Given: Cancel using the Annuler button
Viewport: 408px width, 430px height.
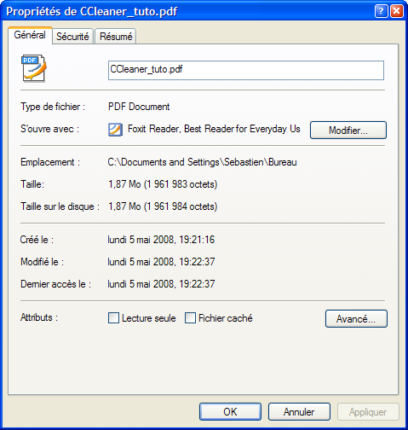Looking at the screenshot, I should click(x=299, y=412).
